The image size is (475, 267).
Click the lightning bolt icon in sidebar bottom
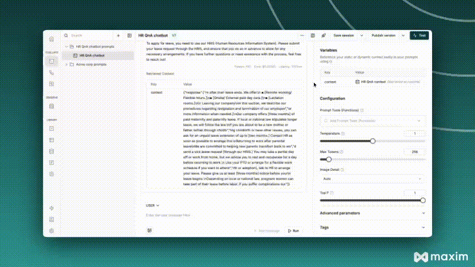tap(51, 208)
